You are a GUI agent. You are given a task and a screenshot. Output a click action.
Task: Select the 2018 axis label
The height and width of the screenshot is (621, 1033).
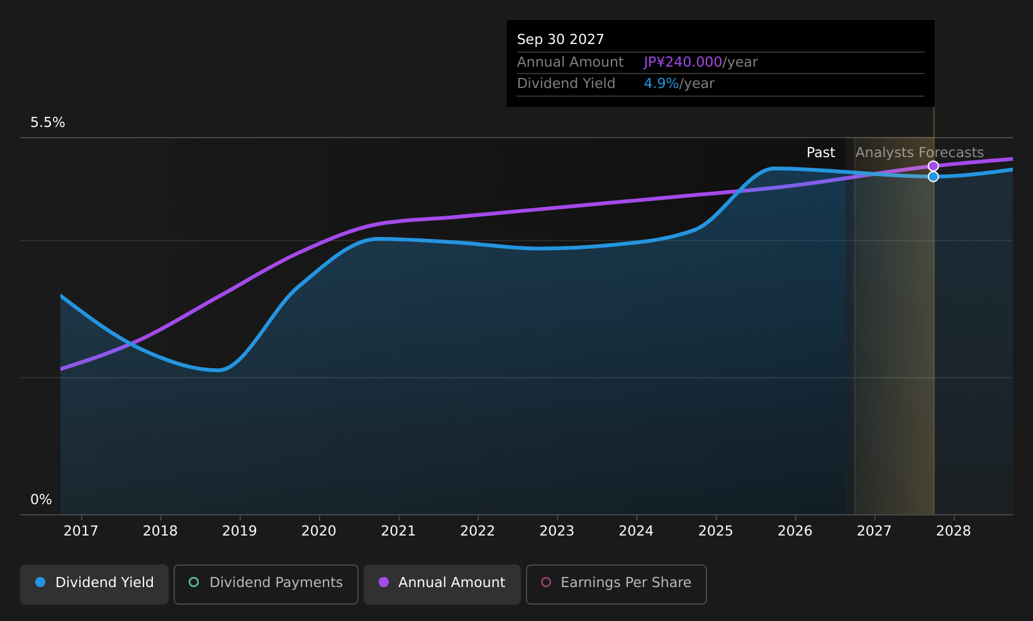pyautogui.click(x=160, y=531)
